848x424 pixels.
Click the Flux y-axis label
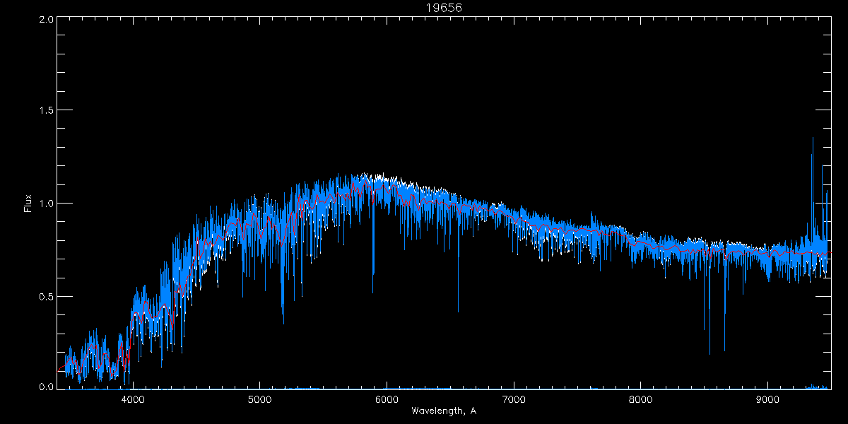click(28, 204)
